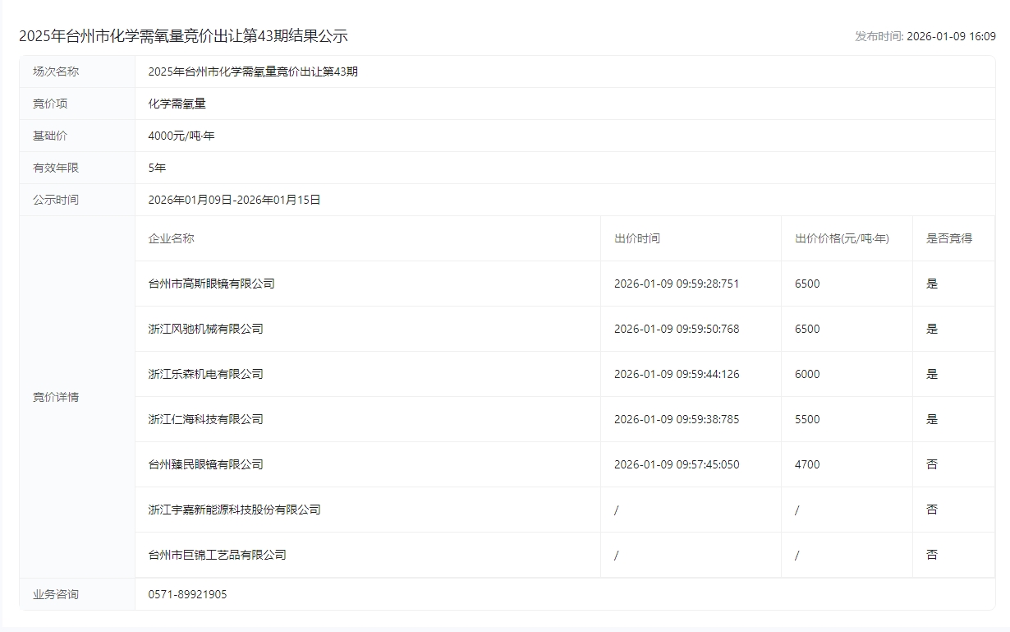Select company 台州市高斯眼镜有限公司

(211, 284)
